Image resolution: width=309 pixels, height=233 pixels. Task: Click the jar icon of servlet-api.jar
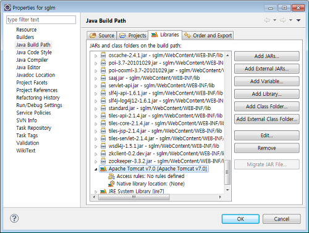pos(103,86)
